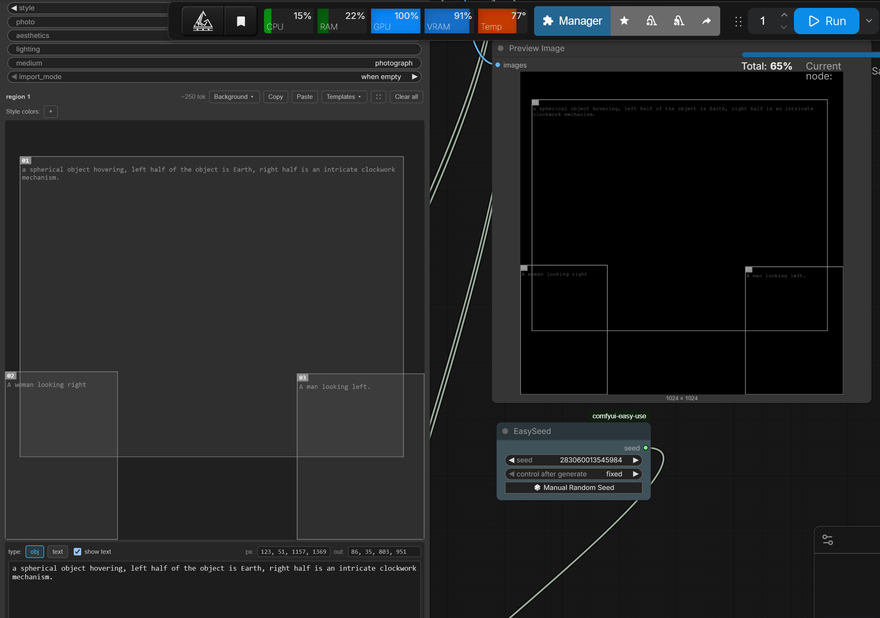Screen dimensions: 880x618
Task: Click the 03 label tag of man region
Action: [x=303, y=378]
